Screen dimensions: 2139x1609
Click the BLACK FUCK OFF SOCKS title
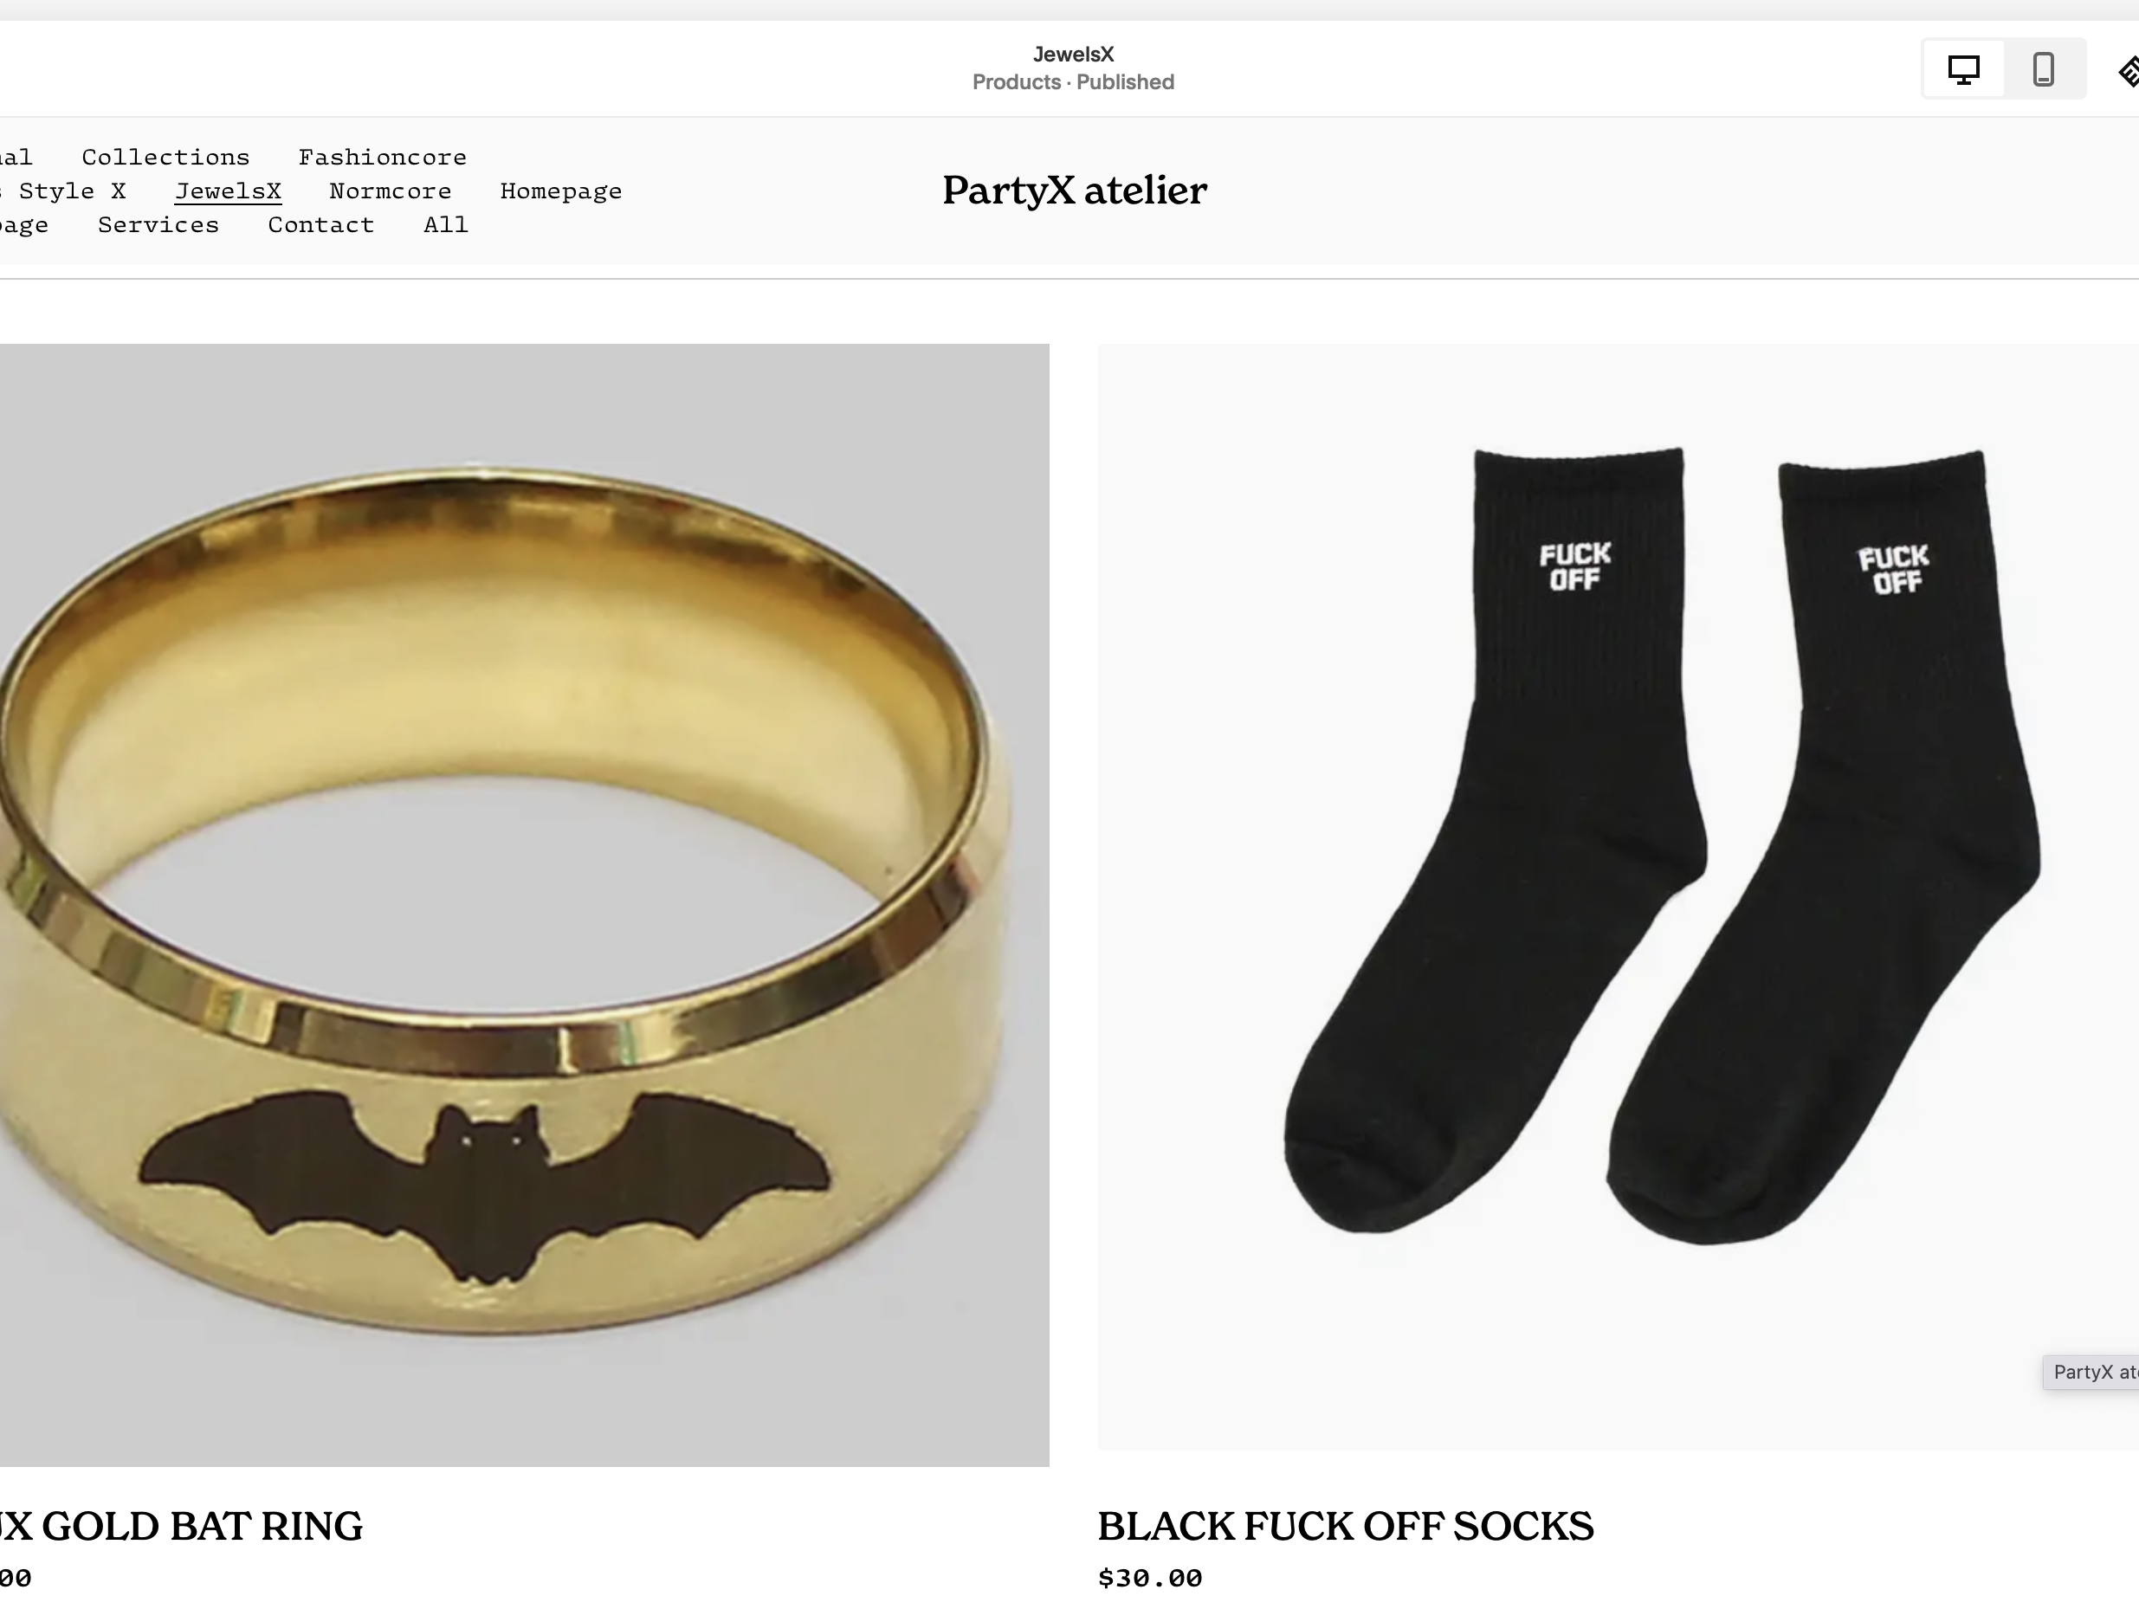[1345, 1527]
